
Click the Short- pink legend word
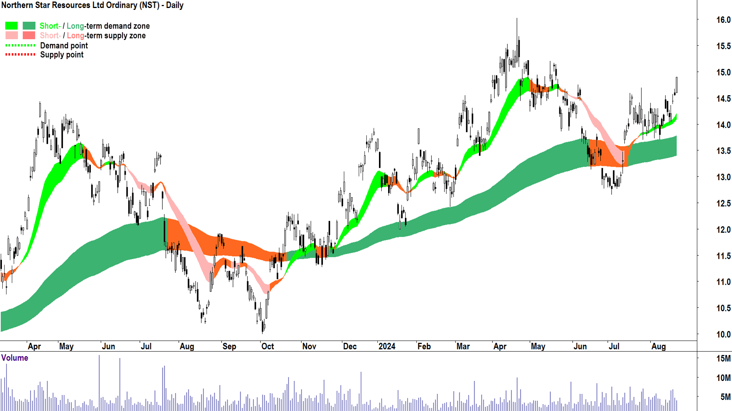(x=50, y=35)
